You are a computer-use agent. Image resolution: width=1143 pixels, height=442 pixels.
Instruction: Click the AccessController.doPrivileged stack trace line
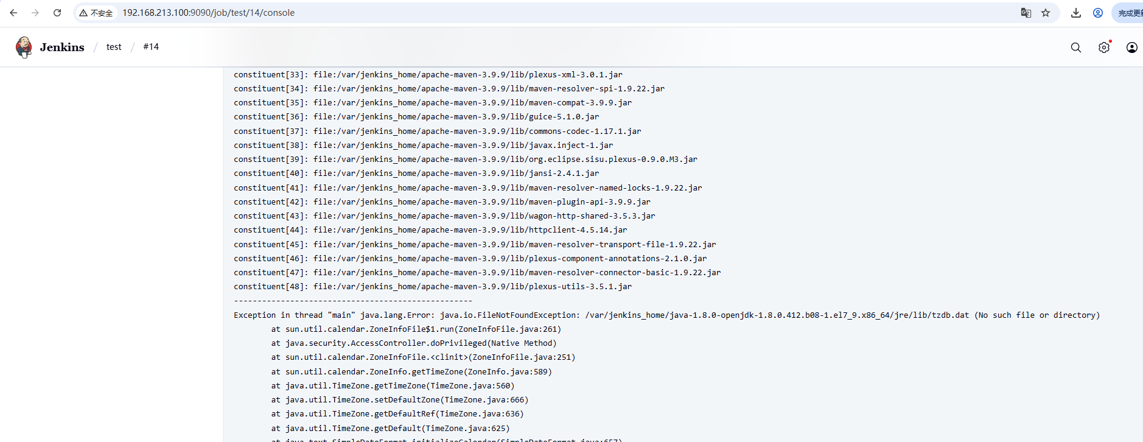click(x=414, y=343)
